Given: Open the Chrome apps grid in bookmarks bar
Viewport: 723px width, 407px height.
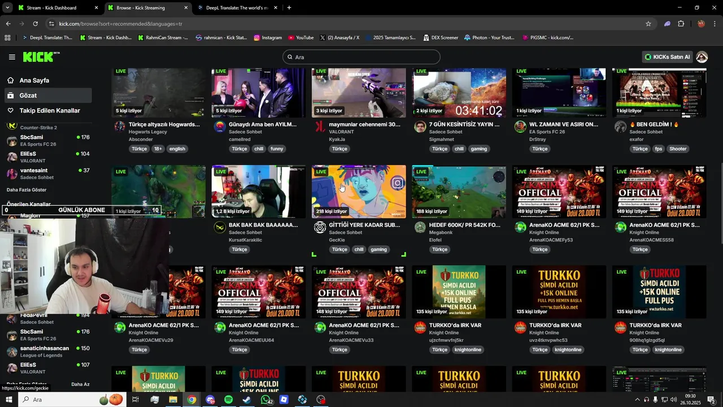Looking at the screenshot, I should coord(7,38).
